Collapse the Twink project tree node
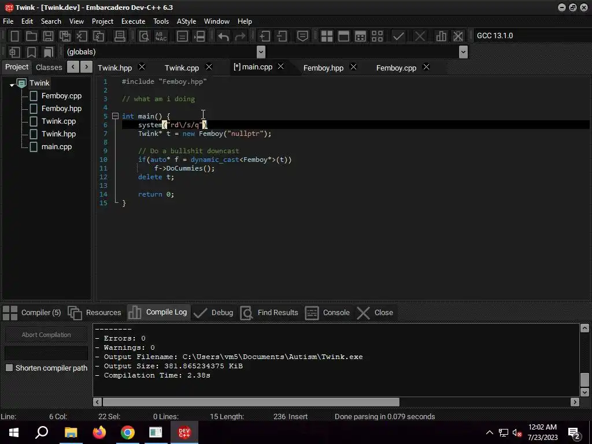This screenshot has width=592, height=444. pyautogui.click(x=12, y=84)
